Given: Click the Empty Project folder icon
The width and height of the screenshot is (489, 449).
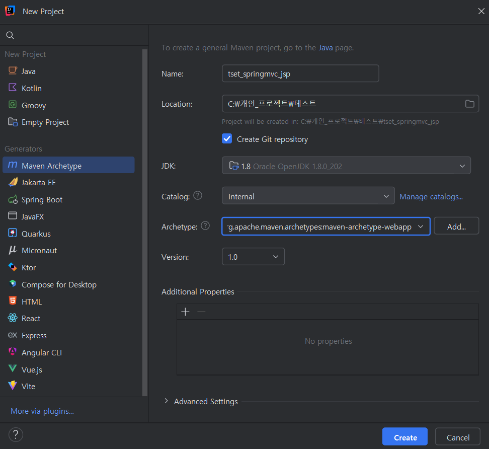Looking at the screenshot, I should click(x=13, y=122).
